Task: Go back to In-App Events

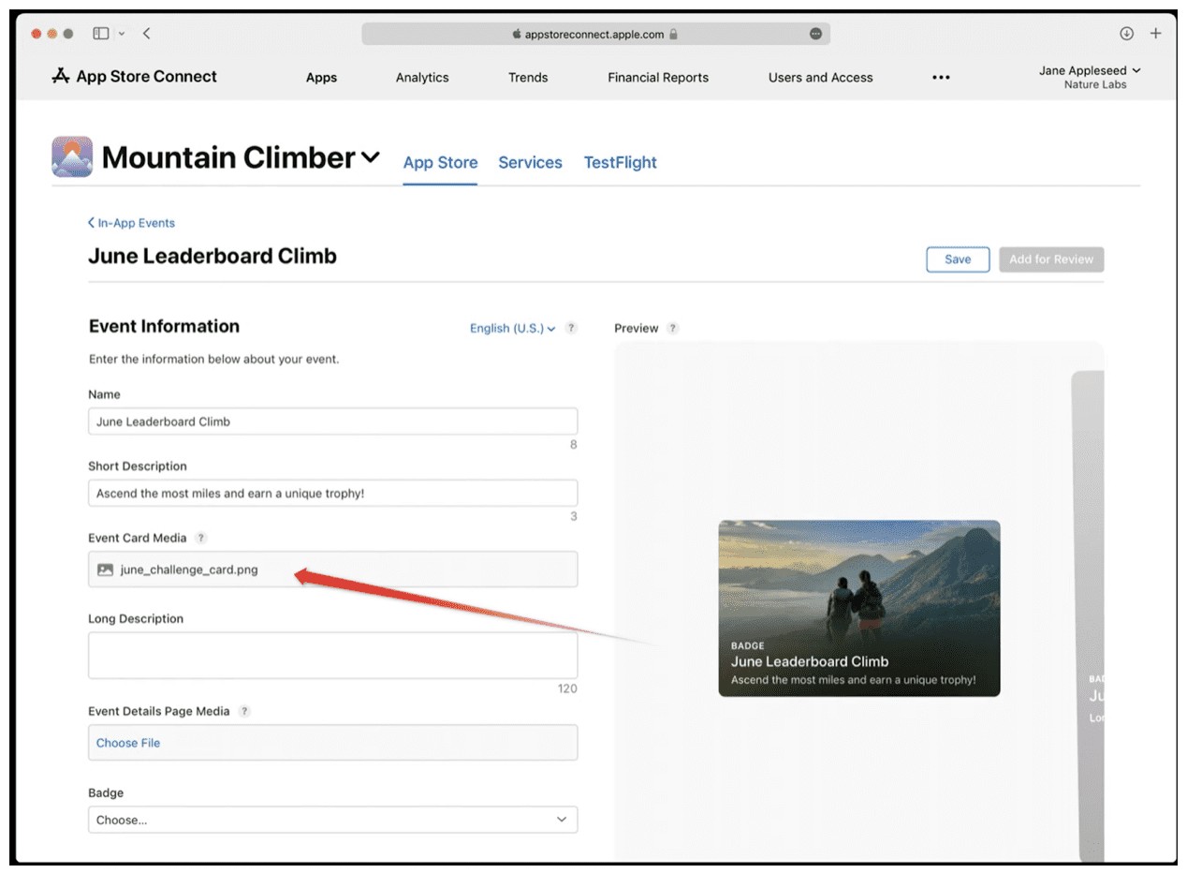Action: pyautogui.click(x=131, y=223)
